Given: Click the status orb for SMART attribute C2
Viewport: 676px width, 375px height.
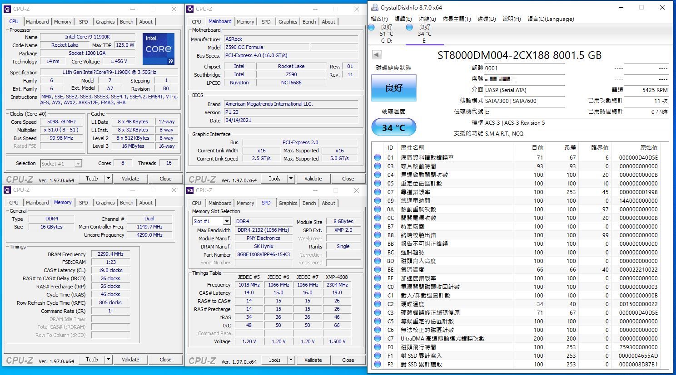Looking at the screenshot, I should [x=378, y=304].
